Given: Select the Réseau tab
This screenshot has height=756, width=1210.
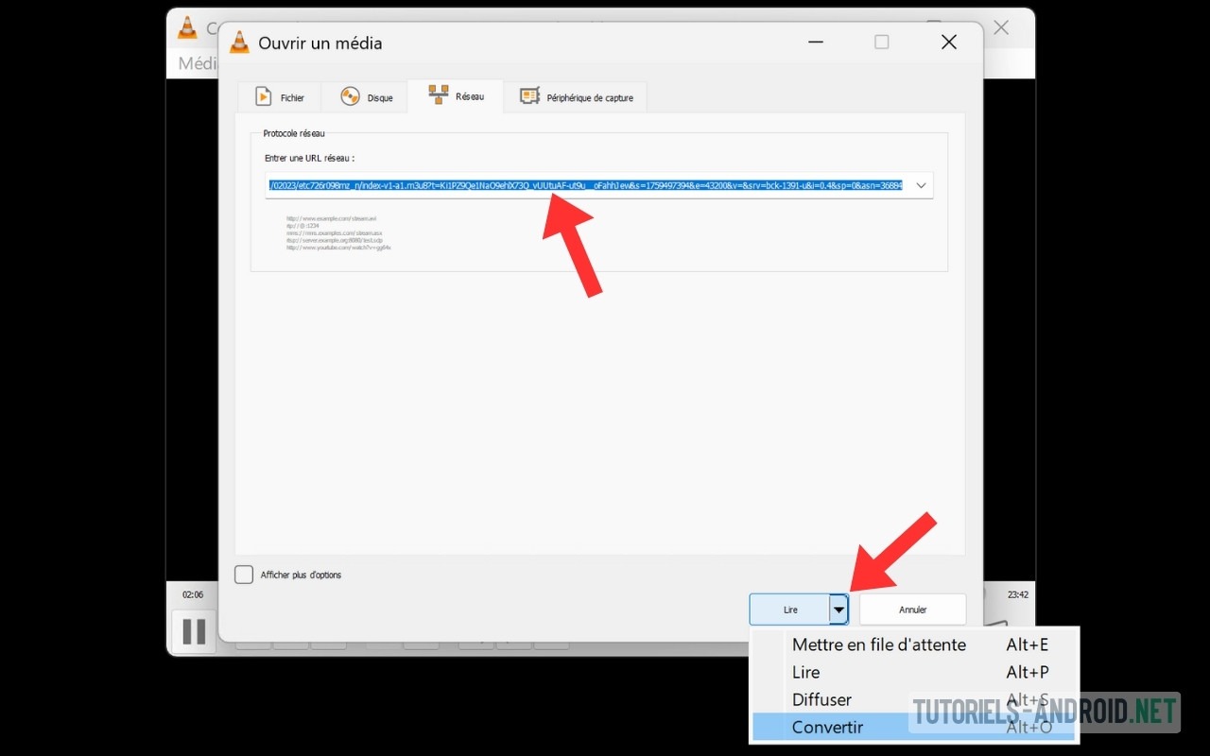Looking at the screenshot, I should (x=456, y=95).
